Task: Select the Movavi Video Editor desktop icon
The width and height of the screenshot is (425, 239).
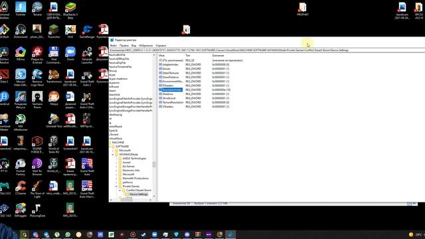Action: click(x=21, y=78)
